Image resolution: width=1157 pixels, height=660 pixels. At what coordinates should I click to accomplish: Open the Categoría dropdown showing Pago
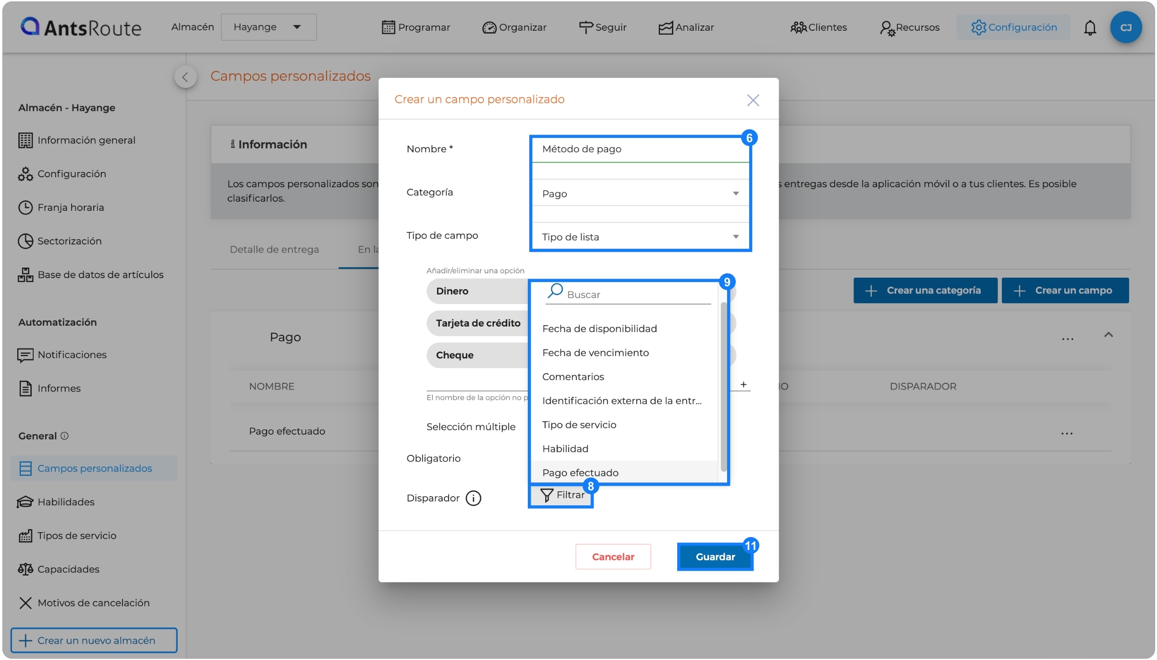point(640,194)
